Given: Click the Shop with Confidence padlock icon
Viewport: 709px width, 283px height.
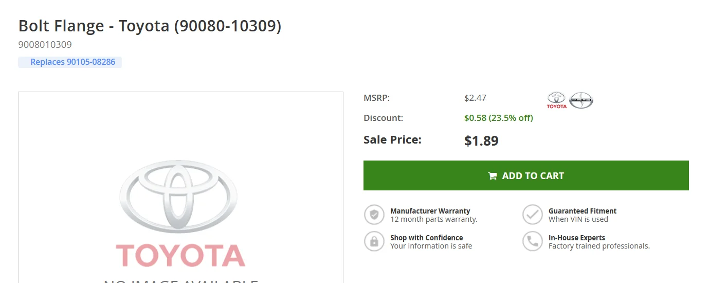Looking at the screenshot, I should [374, 241].
